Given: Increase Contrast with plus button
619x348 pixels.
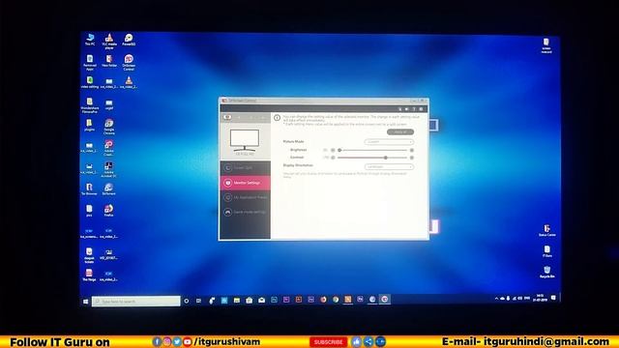Looking at the screenshot, I should [412, 158].
